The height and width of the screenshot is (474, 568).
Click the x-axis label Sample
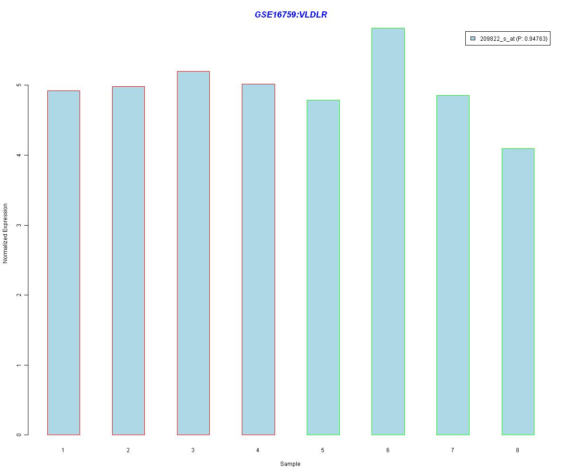[290, 464]
